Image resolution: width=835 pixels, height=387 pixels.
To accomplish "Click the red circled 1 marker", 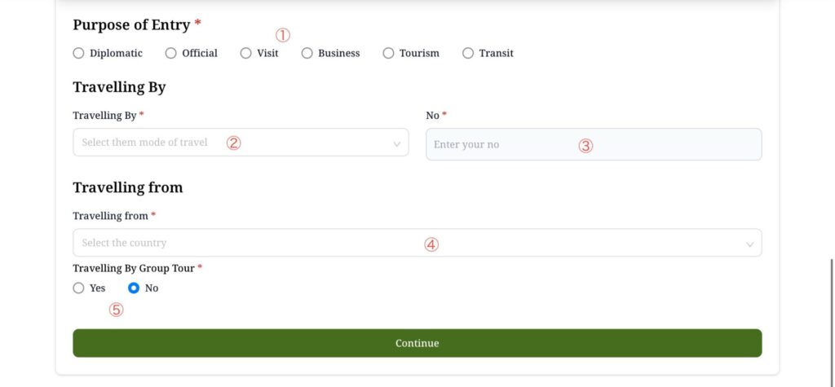I will click(x=282, y=35).
